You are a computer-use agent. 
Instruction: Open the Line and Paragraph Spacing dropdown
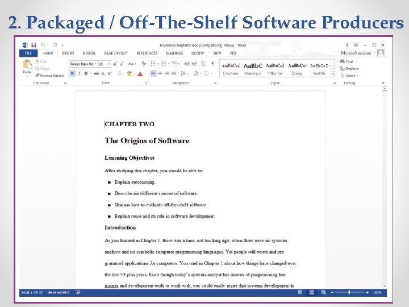[x=184, y=73]
